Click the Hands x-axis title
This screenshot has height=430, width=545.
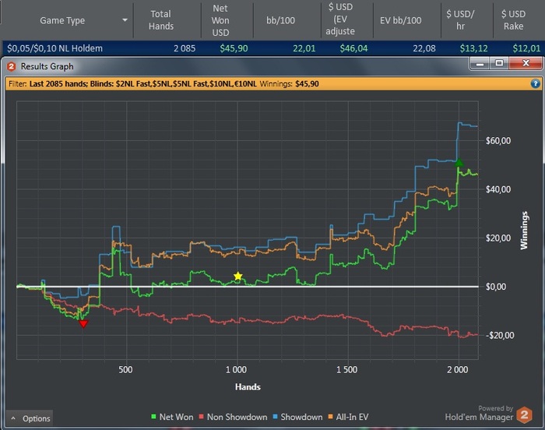coord(248,387)
